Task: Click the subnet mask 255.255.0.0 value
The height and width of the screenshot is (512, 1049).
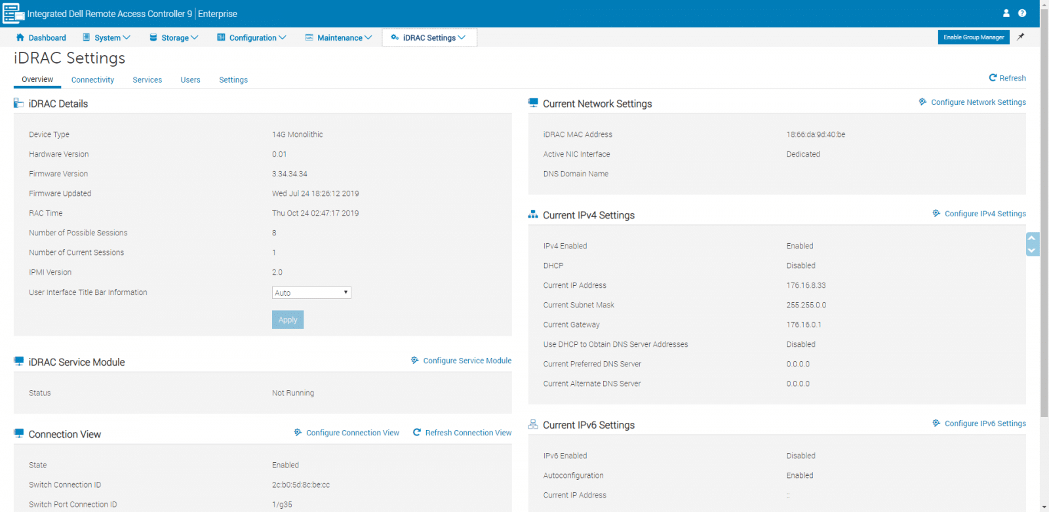Action: [806, 305]
